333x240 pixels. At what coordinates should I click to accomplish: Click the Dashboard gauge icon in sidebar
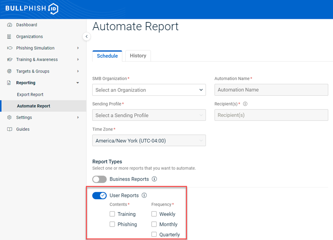pyautogui.click(x=9, y=25)
